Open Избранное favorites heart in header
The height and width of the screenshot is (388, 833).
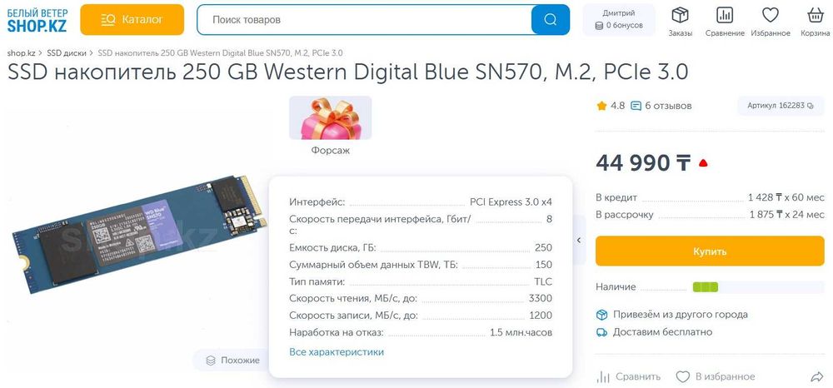click(770, 21)
